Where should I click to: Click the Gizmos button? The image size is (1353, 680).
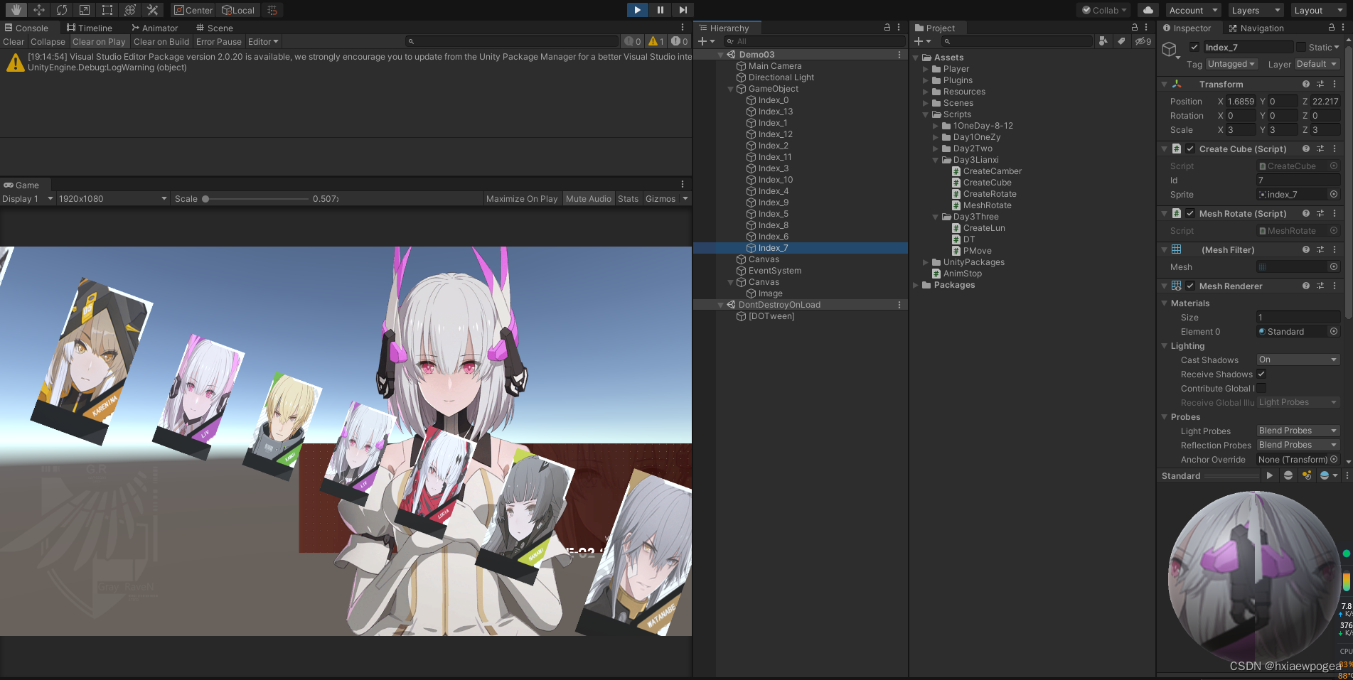pyautogui.click(x=661, y=199)
